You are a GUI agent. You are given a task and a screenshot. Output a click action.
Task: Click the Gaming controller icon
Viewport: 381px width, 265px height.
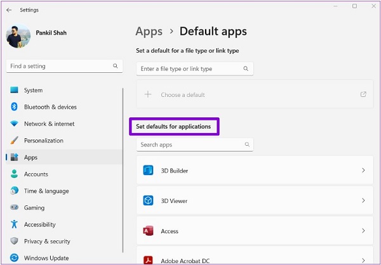click(14, 207)
